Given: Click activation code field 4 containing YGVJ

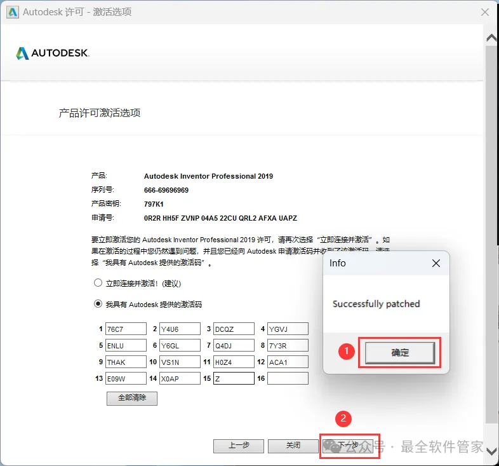Looking at the screenshot, I should (x=288, y=329).
